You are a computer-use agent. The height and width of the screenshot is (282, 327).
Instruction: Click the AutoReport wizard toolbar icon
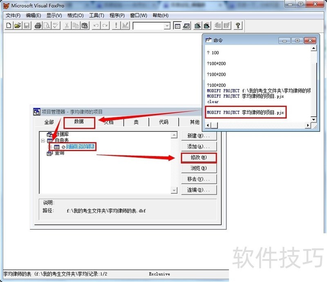[227, 25]
